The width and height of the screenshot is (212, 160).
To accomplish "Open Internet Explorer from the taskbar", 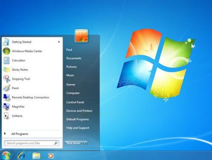I will point(21,156).
